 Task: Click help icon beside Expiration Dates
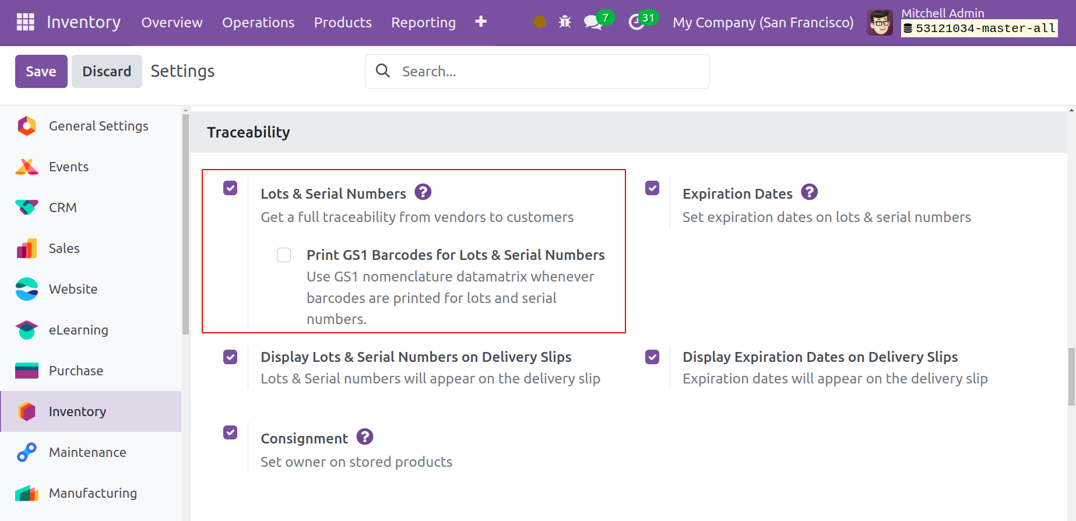(809, 192)
